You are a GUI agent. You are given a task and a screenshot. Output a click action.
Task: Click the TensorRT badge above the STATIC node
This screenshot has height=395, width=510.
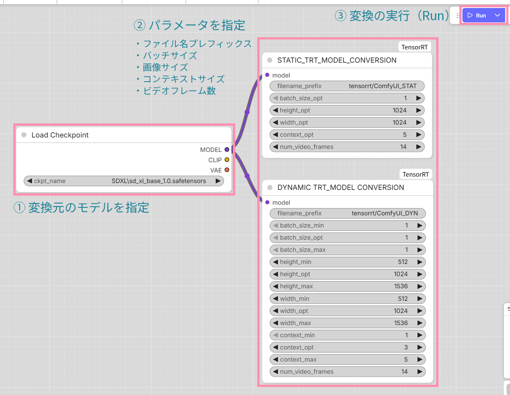pos(414,47)
